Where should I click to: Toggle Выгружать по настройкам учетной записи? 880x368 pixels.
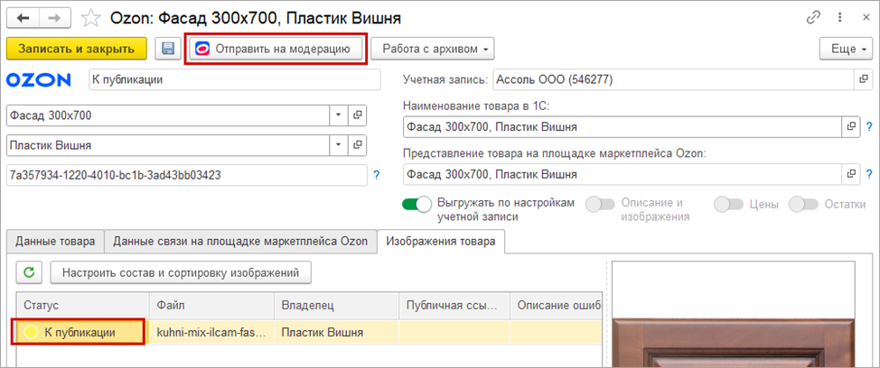(x=417, y=205)
